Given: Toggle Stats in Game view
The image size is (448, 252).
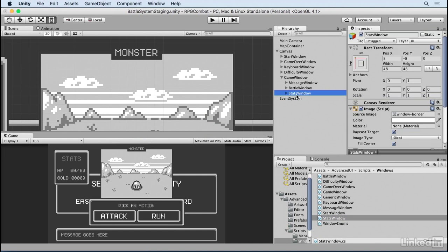Looking at the screenshot, I should pyautogui.click(x=247, y=141).
